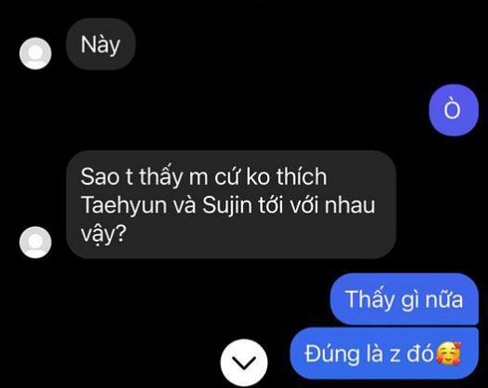Select the "Thấy gì nữa" message bubble
488x388 pixels.
pyautogui.click(x=404, y=299)
